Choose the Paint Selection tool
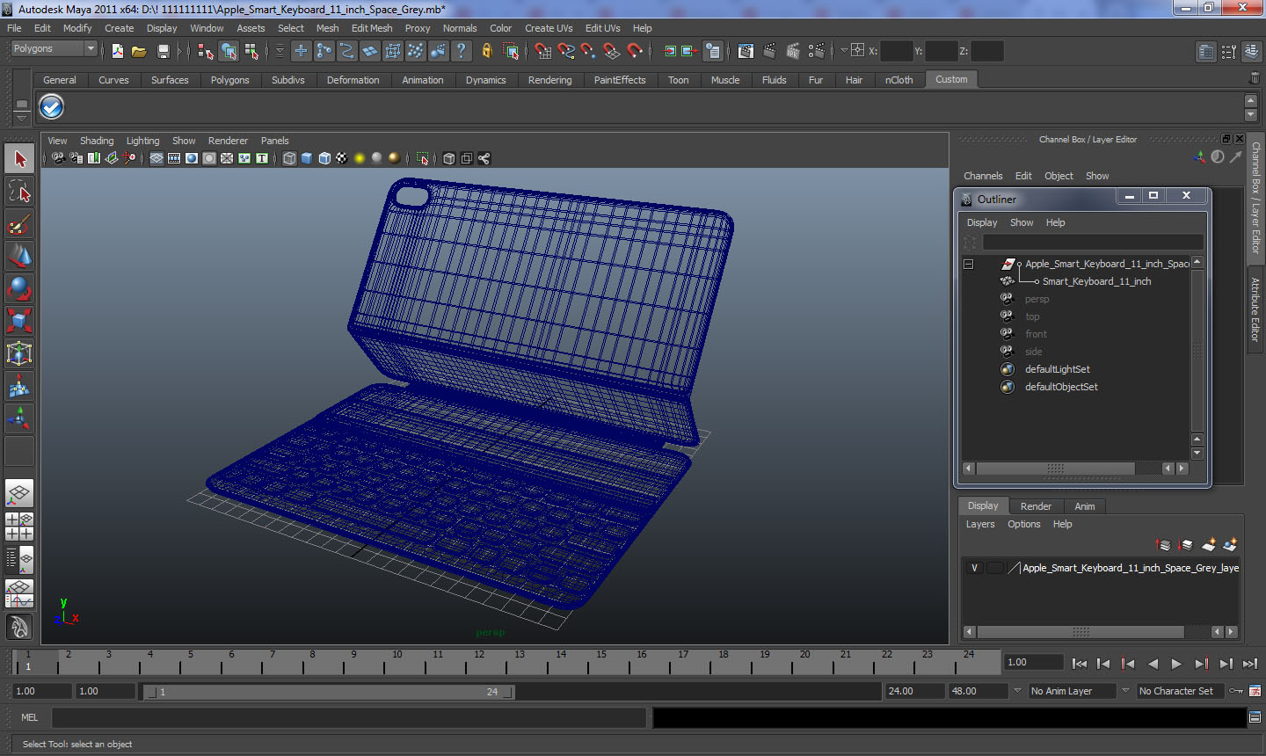This screenshot has height=756, width=1266. click(19, 223)
